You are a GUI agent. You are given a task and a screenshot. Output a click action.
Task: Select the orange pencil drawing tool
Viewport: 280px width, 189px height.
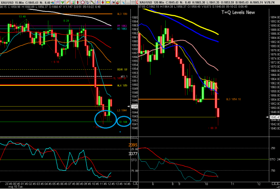68,3
